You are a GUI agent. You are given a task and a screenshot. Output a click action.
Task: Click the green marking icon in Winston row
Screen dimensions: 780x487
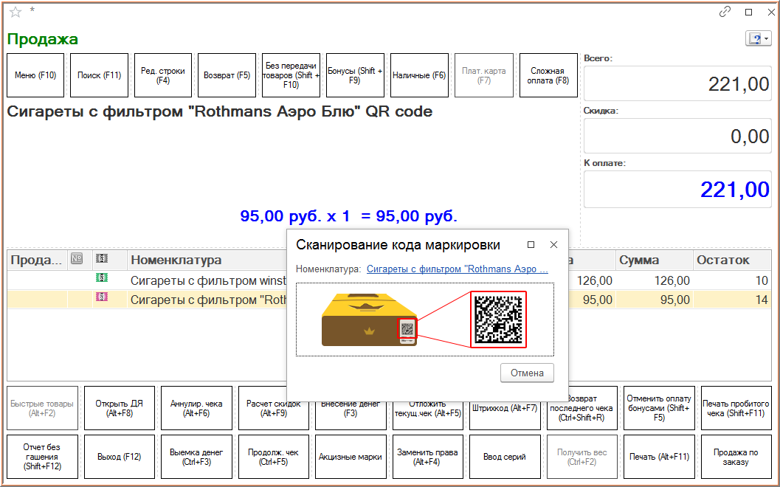pos(102,280)
